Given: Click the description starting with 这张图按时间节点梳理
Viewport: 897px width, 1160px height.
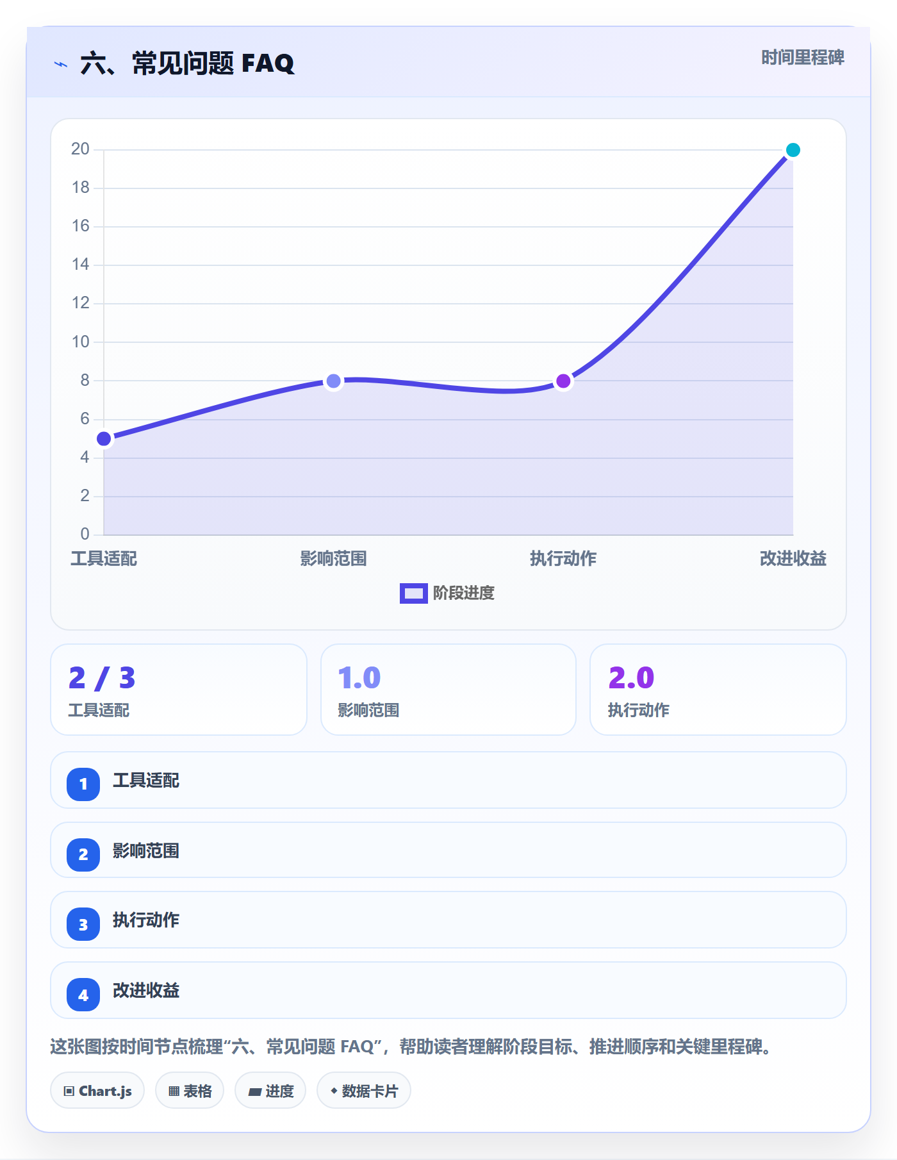Looking at the screenshot, I should click(x=412, y=1047).
